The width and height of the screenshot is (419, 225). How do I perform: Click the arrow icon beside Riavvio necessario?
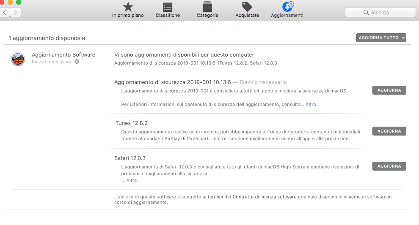[77, 62]
